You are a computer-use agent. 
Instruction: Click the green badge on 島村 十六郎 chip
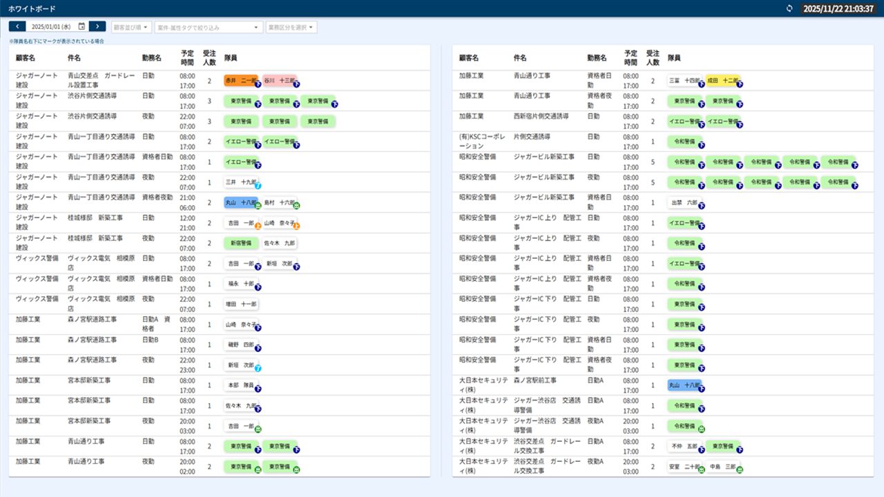pos(296,206)
